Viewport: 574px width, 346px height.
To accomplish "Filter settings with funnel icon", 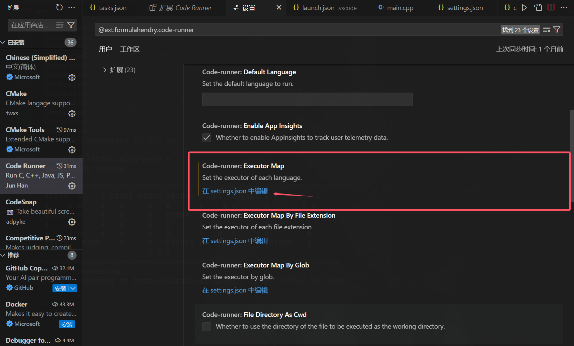I will click(x=557, y=30).
